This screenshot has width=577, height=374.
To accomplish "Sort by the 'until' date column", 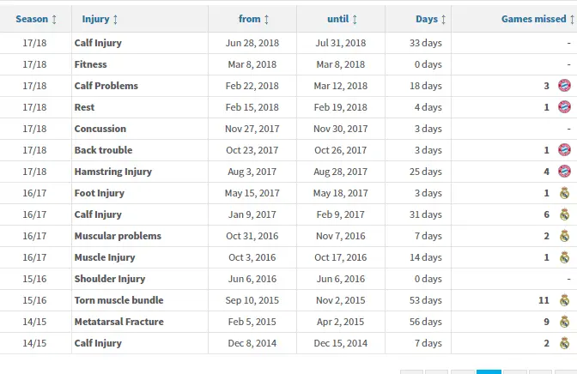I will pyautogui.click(x=343, y=19).
